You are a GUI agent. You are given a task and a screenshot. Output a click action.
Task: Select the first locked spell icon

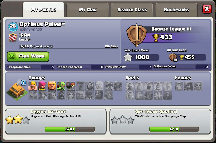point(130,86)
